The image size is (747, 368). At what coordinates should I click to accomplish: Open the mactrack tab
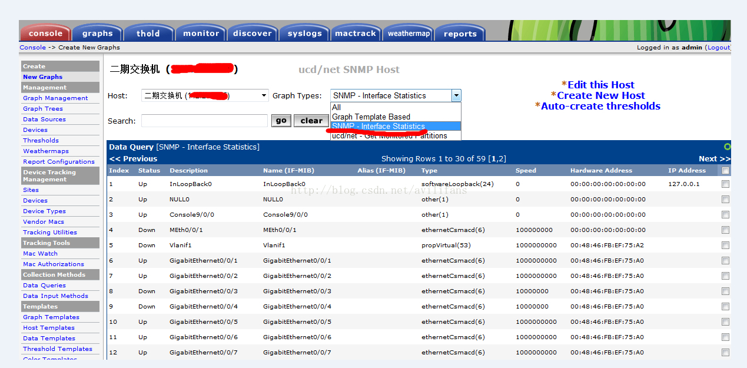(356, 34)
